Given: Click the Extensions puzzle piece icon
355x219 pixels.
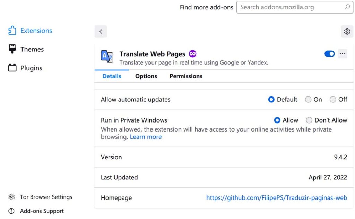Looking at the screenshot, I should pos(12,31).
